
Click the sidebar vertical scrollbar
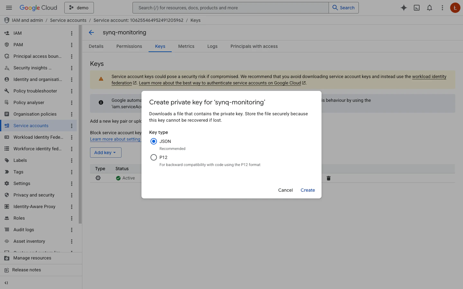click(80, 124)
